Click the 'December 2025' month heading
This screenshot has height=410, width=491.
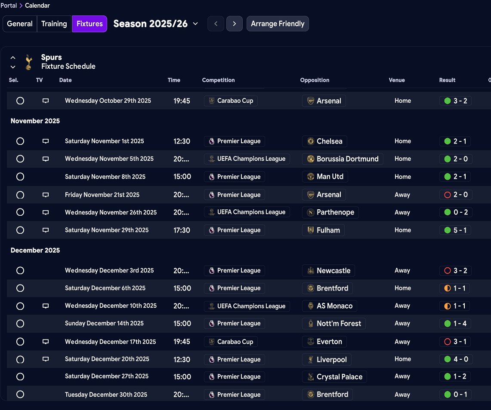35,250
